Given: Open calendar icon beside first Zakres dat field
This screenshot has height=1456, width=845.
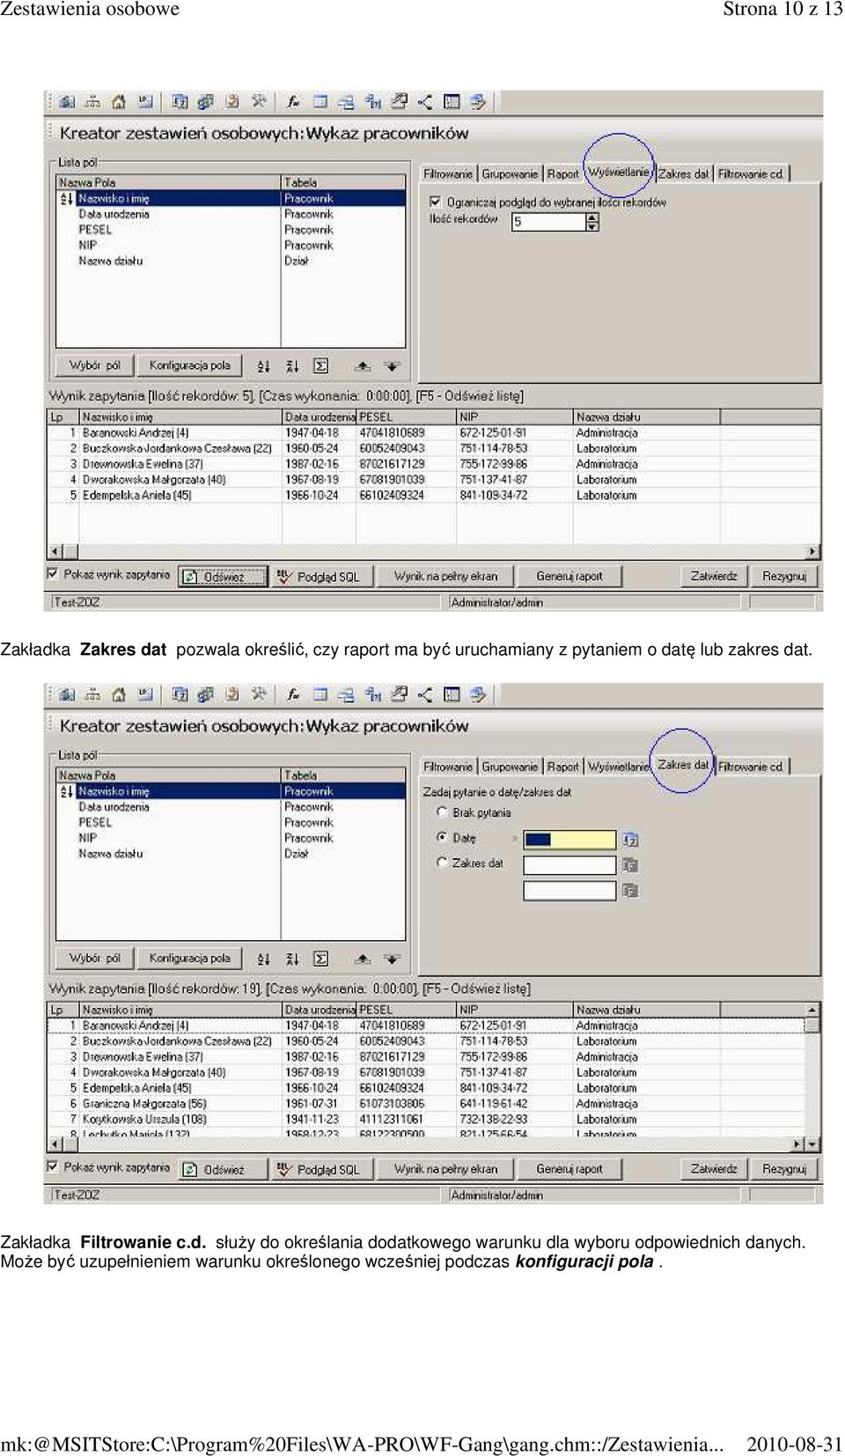Looking at the screenshot, I should (630, 865).
